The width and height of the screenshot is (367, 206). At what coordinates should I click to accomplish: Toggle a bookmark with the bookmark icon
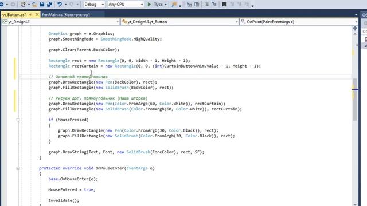pyautogui.click(x=224, y=4)
